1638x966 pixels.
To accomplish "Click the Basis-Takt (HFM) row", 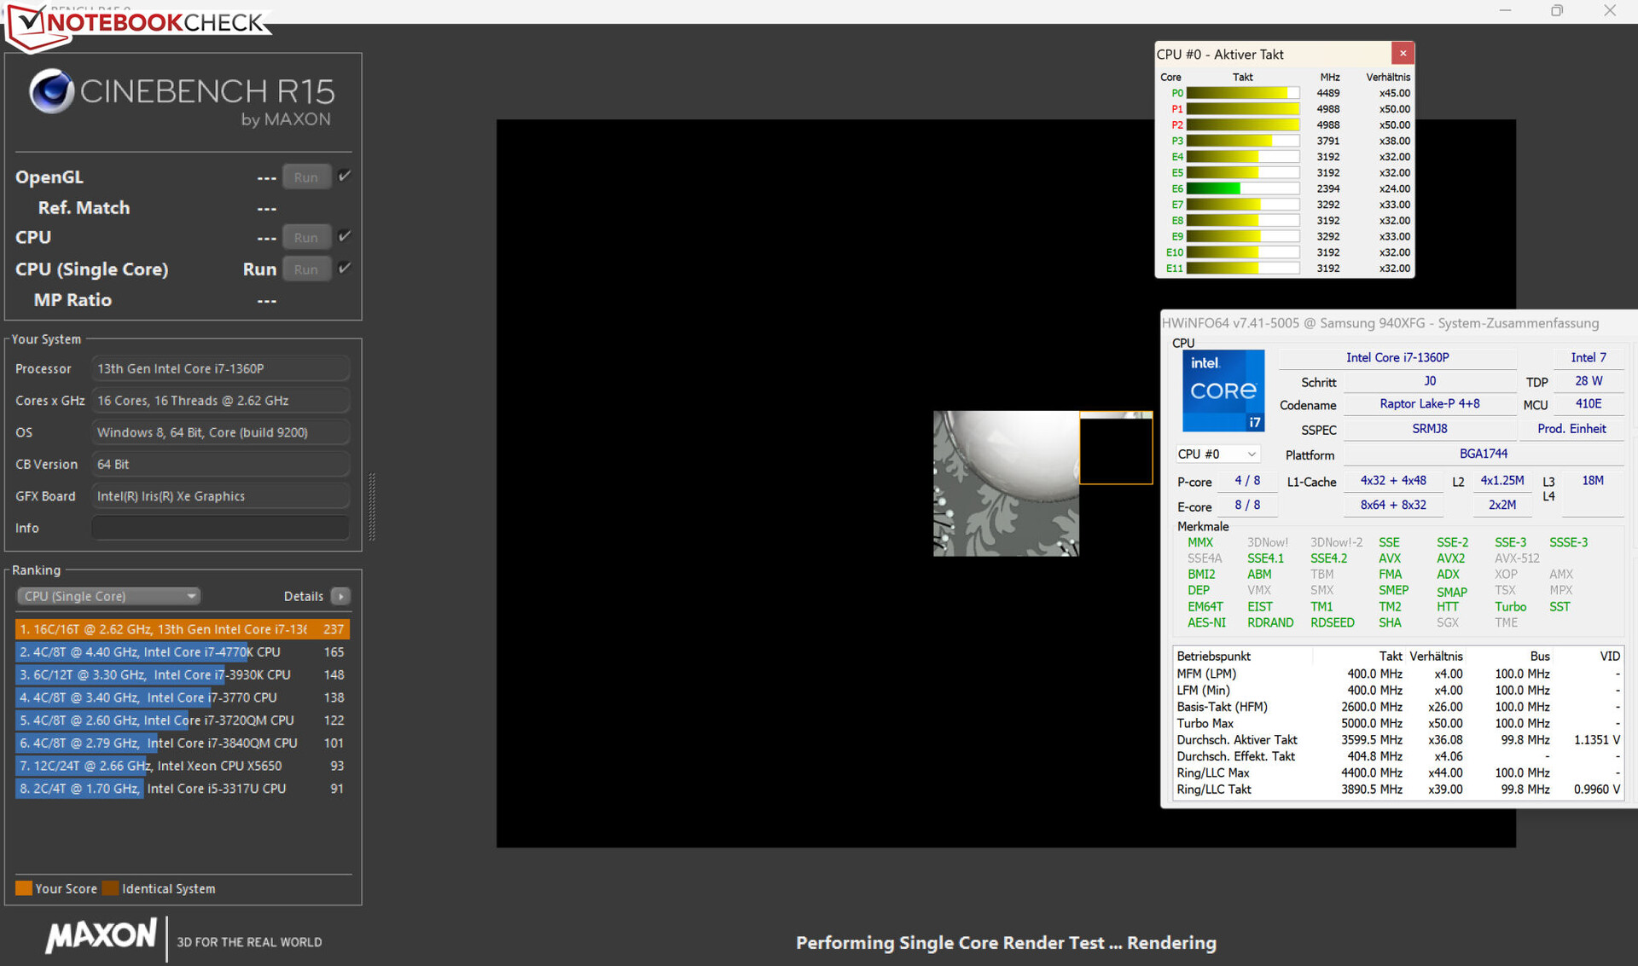I will pyautogui.click(x=1397, y=707).
